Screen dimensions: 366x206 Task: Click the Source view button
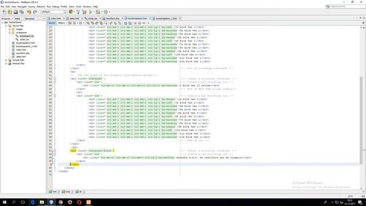(x=52, y=23)
